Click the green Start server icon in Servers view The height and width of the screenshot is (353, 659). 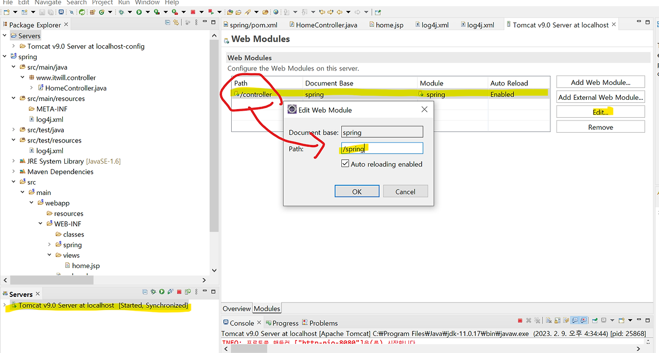(162, 292)
